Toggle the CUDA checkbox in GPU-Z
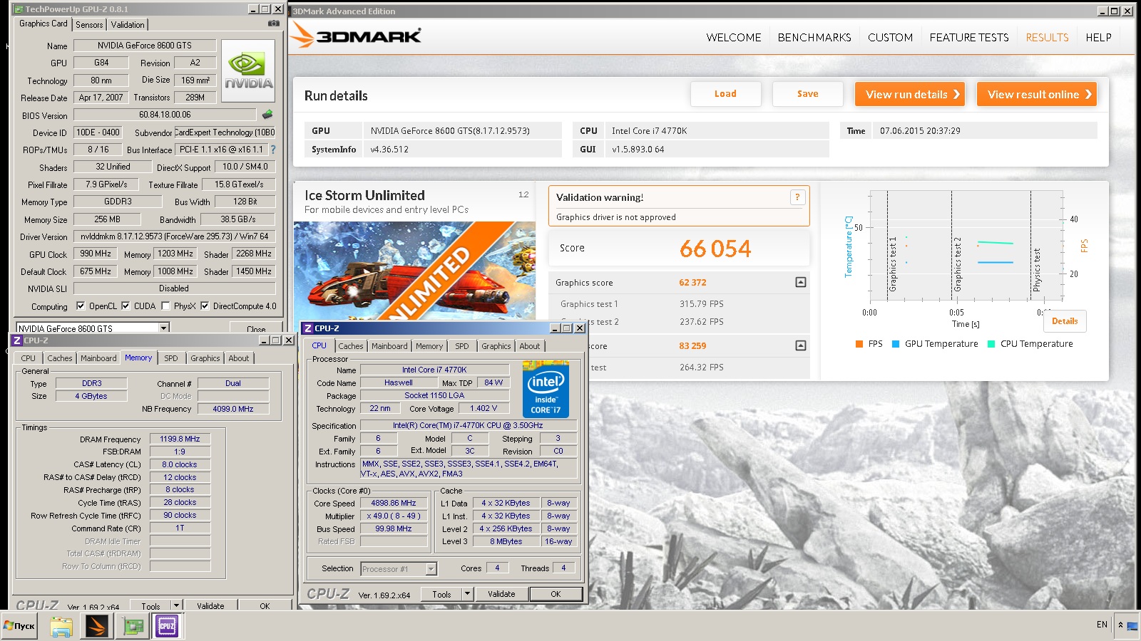This screenshot has width=1141, height=641. (x=126, y=306)
